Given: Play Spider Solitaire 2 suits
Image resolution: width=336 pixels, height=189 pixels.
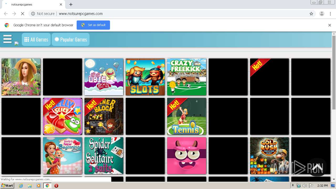Looking at the screenshot, I should [104, 156].
